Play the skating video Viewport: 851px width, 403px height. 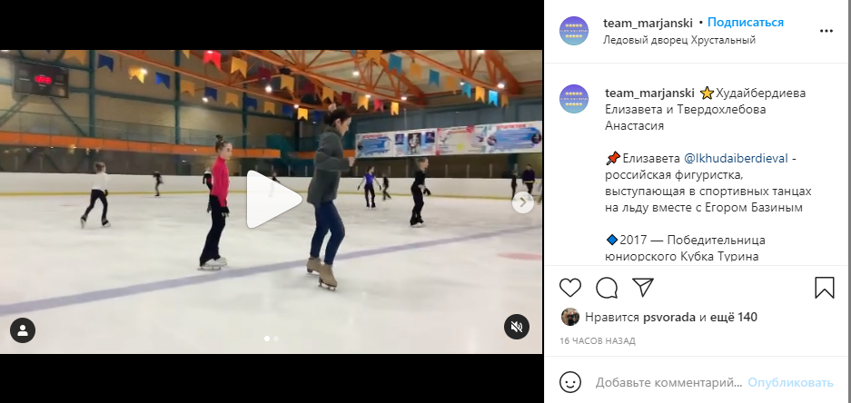click(273, 199)
